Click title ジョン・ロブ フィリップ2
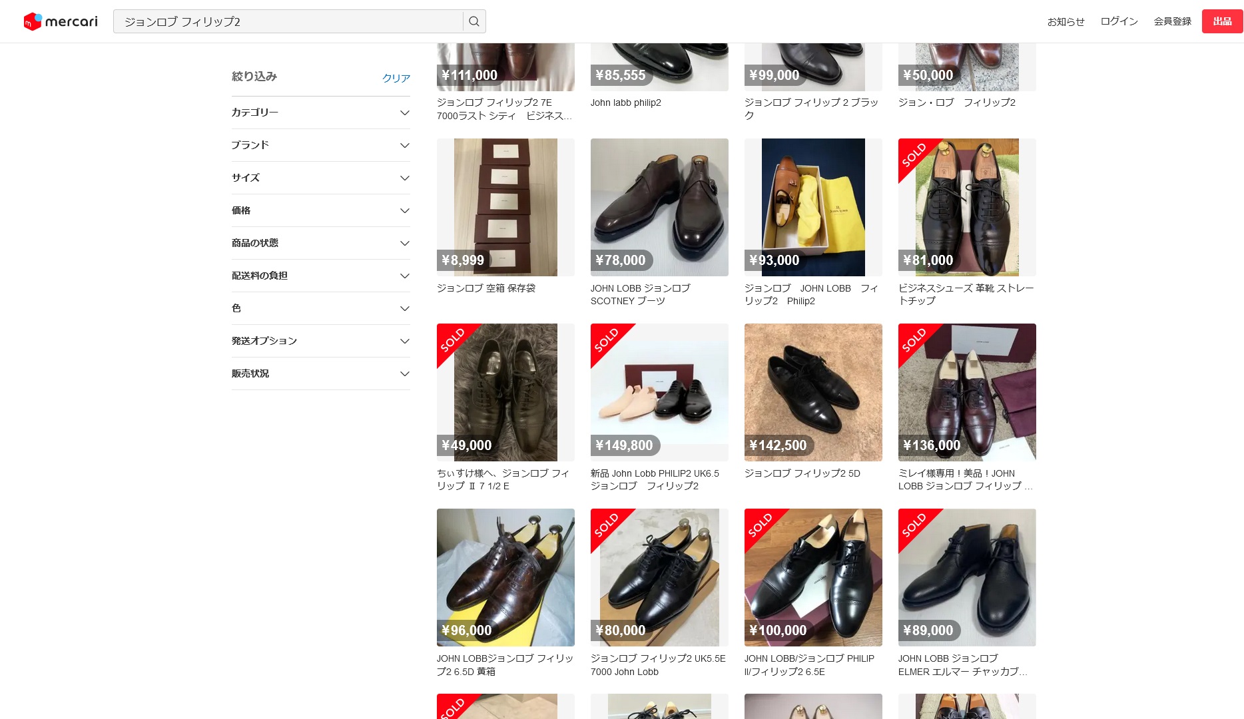Image resolution: width=1244 pixels, height=719 pixels. point(957,103)
